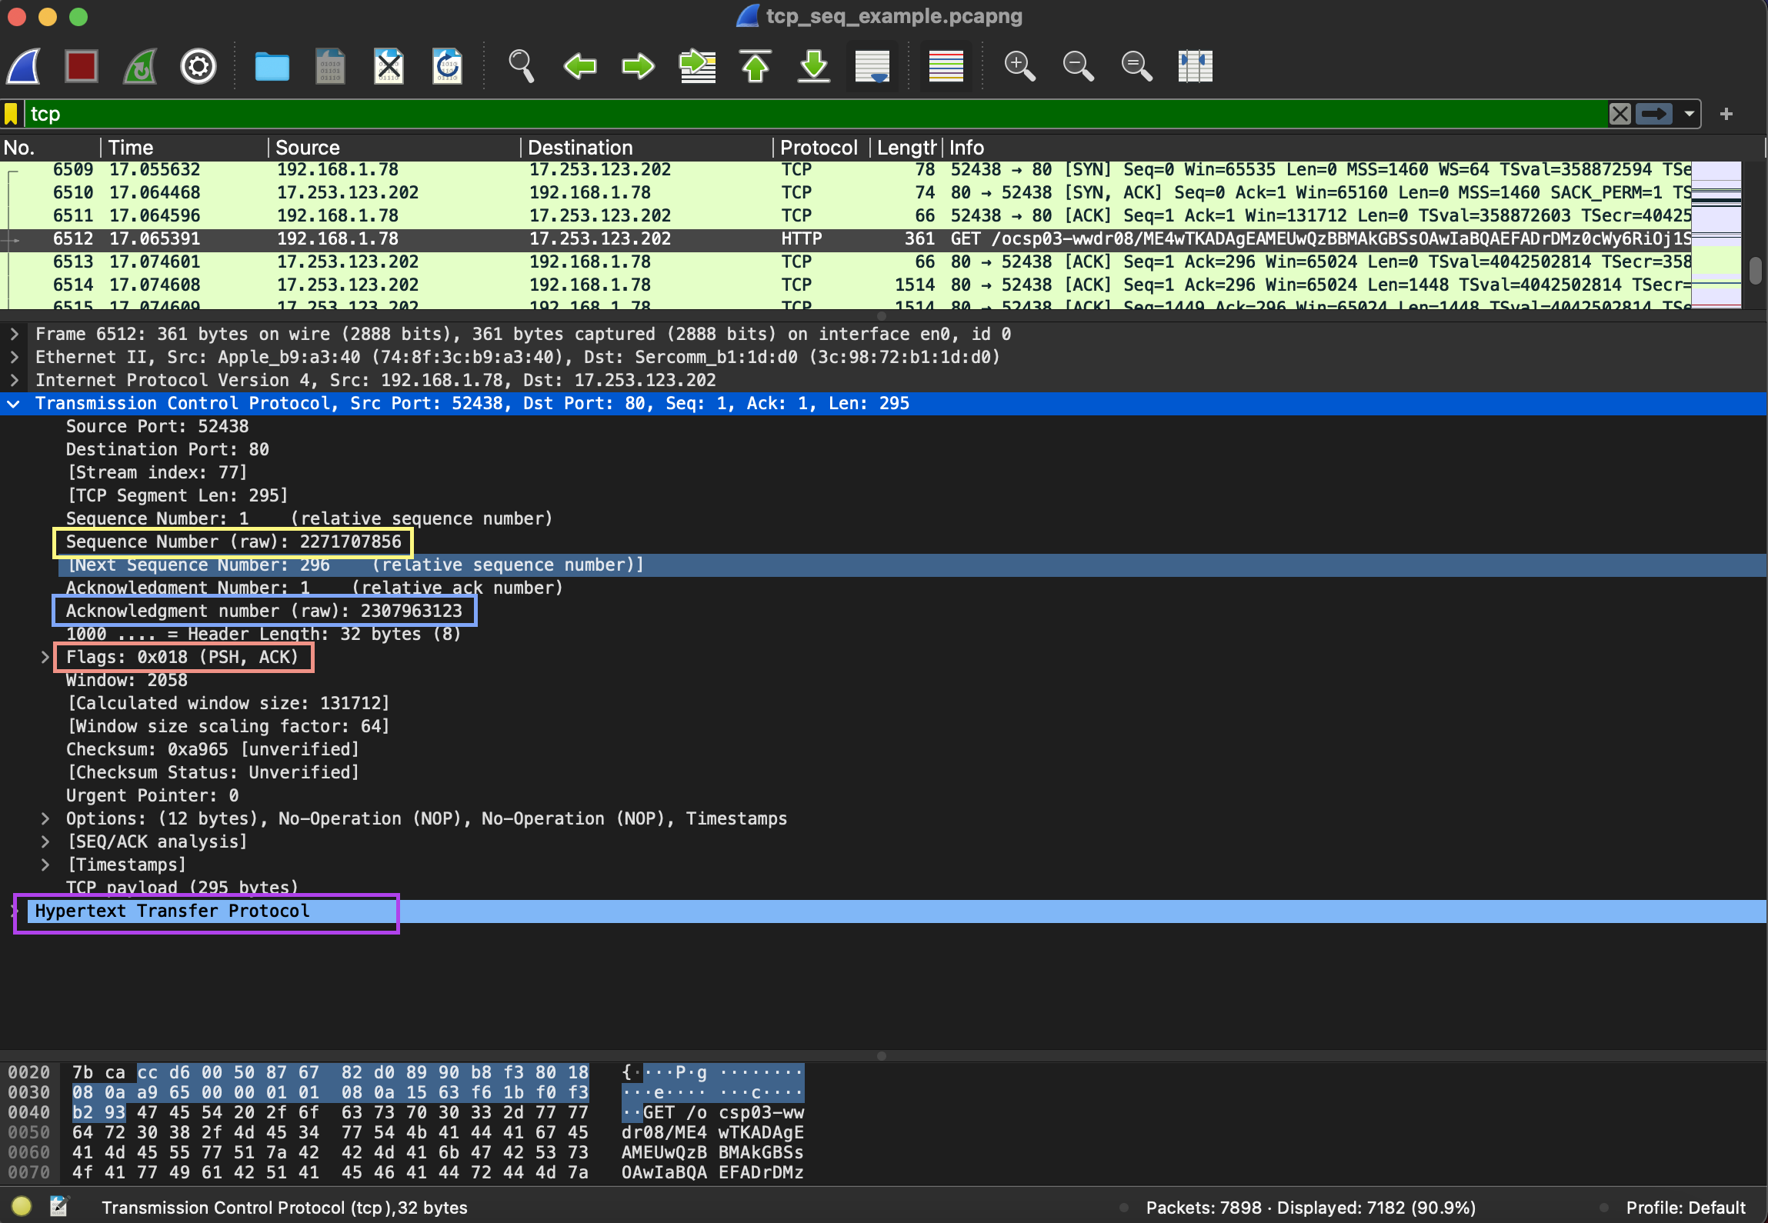Jump to last packet down arrow
This screenshot has height=1223, width=1768.
pos(814,67)
